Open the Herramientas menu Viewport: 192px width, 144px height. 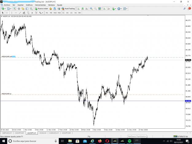(x=40, y=5)
